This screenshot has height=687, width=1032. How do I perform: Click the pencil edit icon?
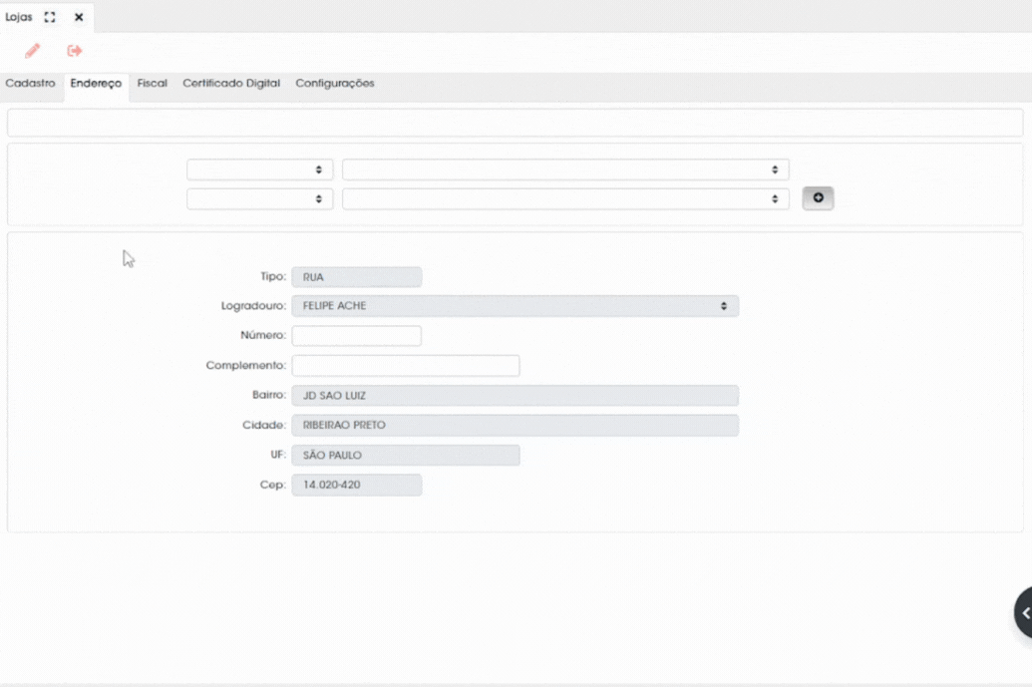click(x=32, y=51)
